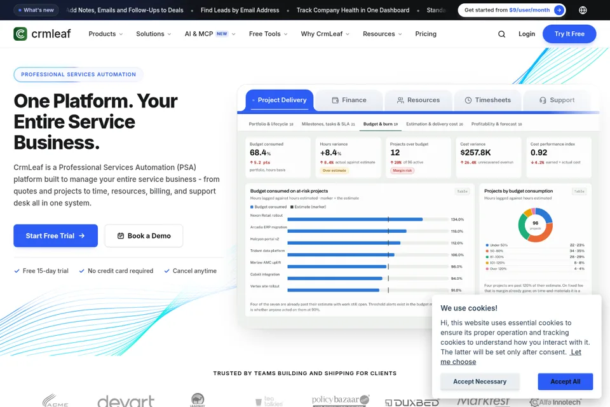Click the Vertex site rollout progress bar
The width and height of the screenshot is (610, 407).
pos(368,290)
